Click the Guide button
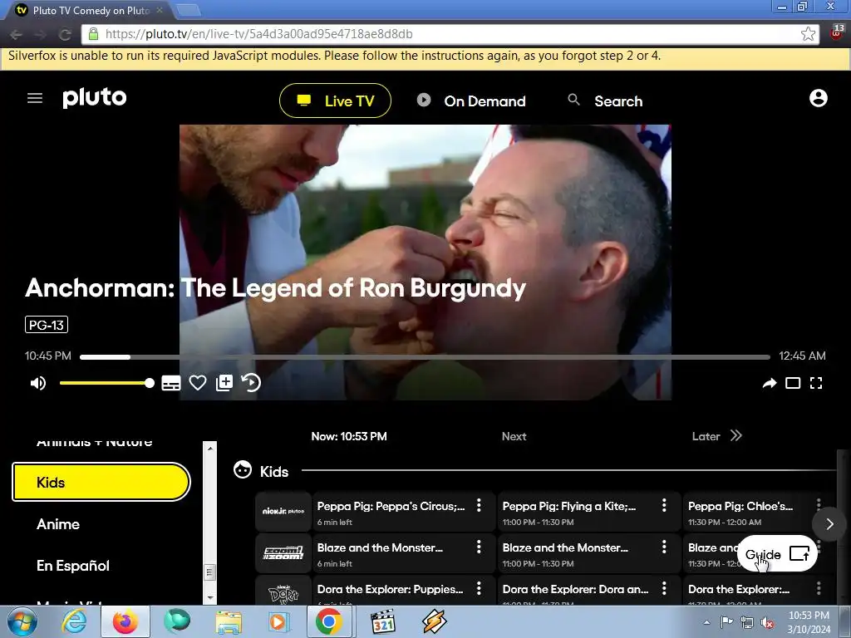 [777, 554]
